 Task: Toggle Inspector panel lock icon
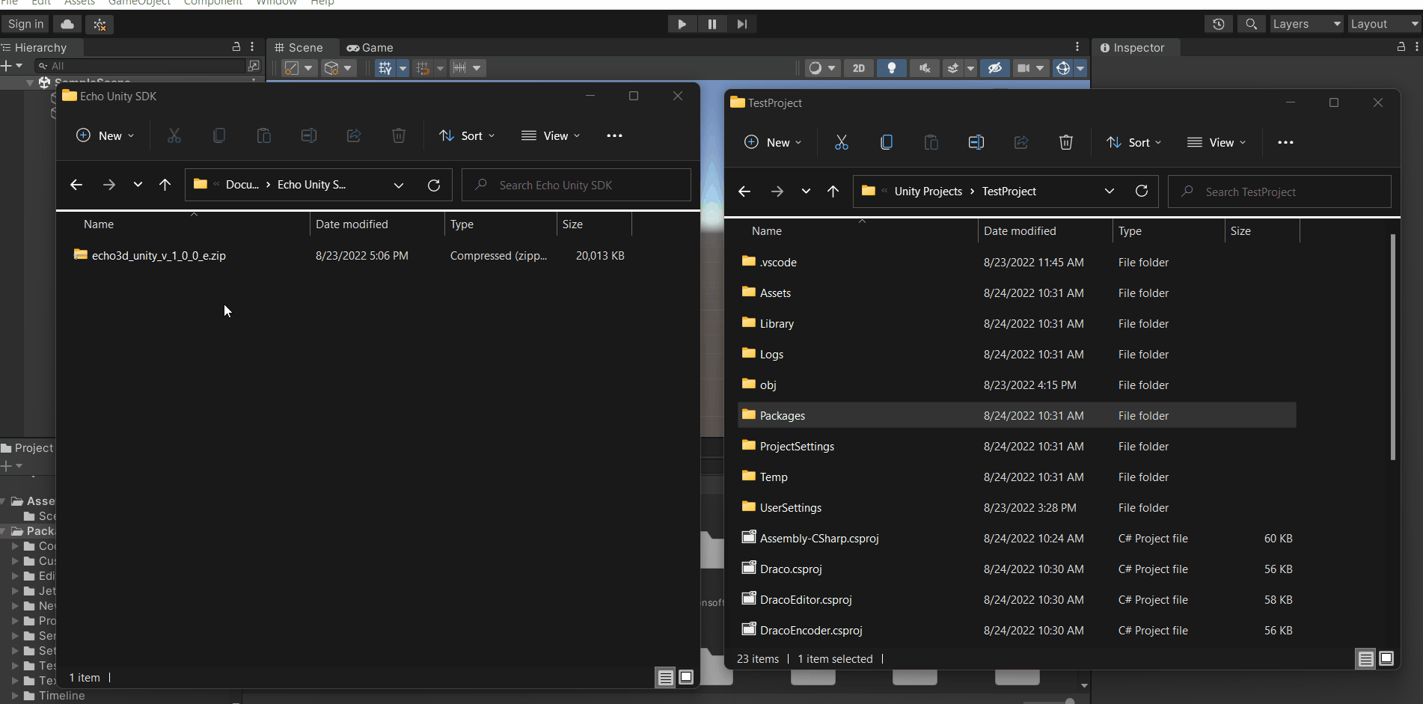click(1401, 46)
